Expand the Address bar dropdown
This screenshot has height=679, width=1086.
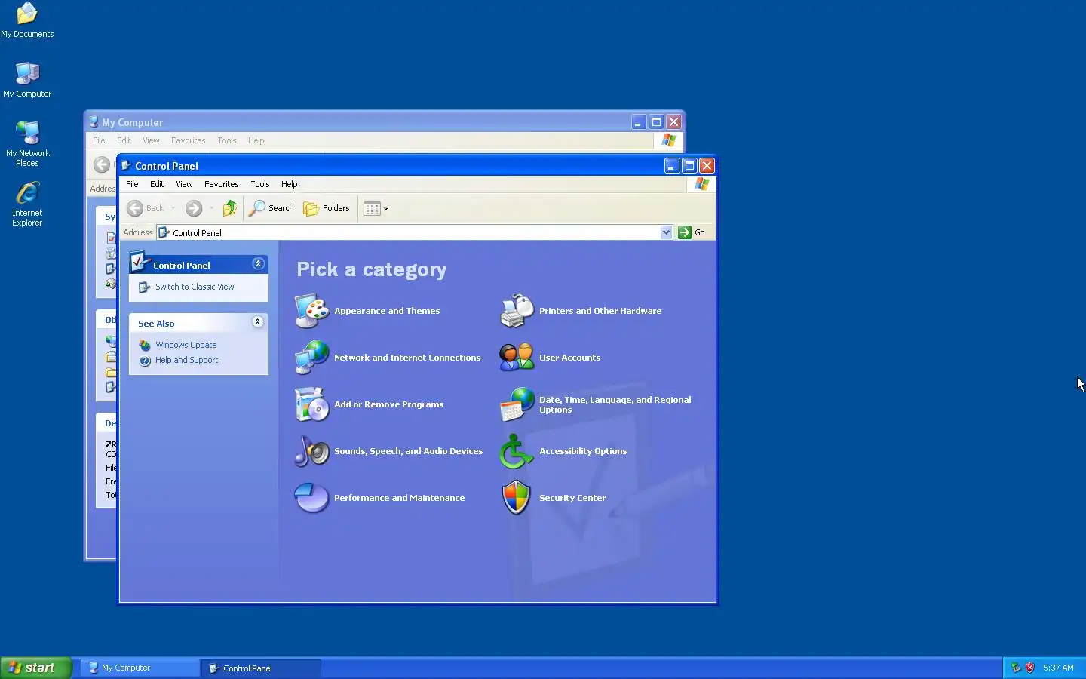click(x=666, y=232)
